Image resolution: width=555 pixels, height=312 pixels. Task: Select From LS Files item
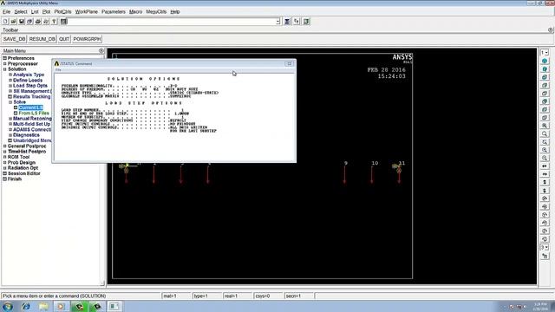34,114
